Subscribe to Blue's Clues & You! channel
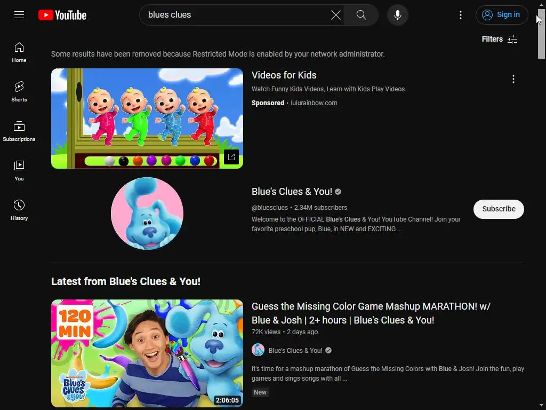This screenshot has width=546, height=410. pos(499,209)
